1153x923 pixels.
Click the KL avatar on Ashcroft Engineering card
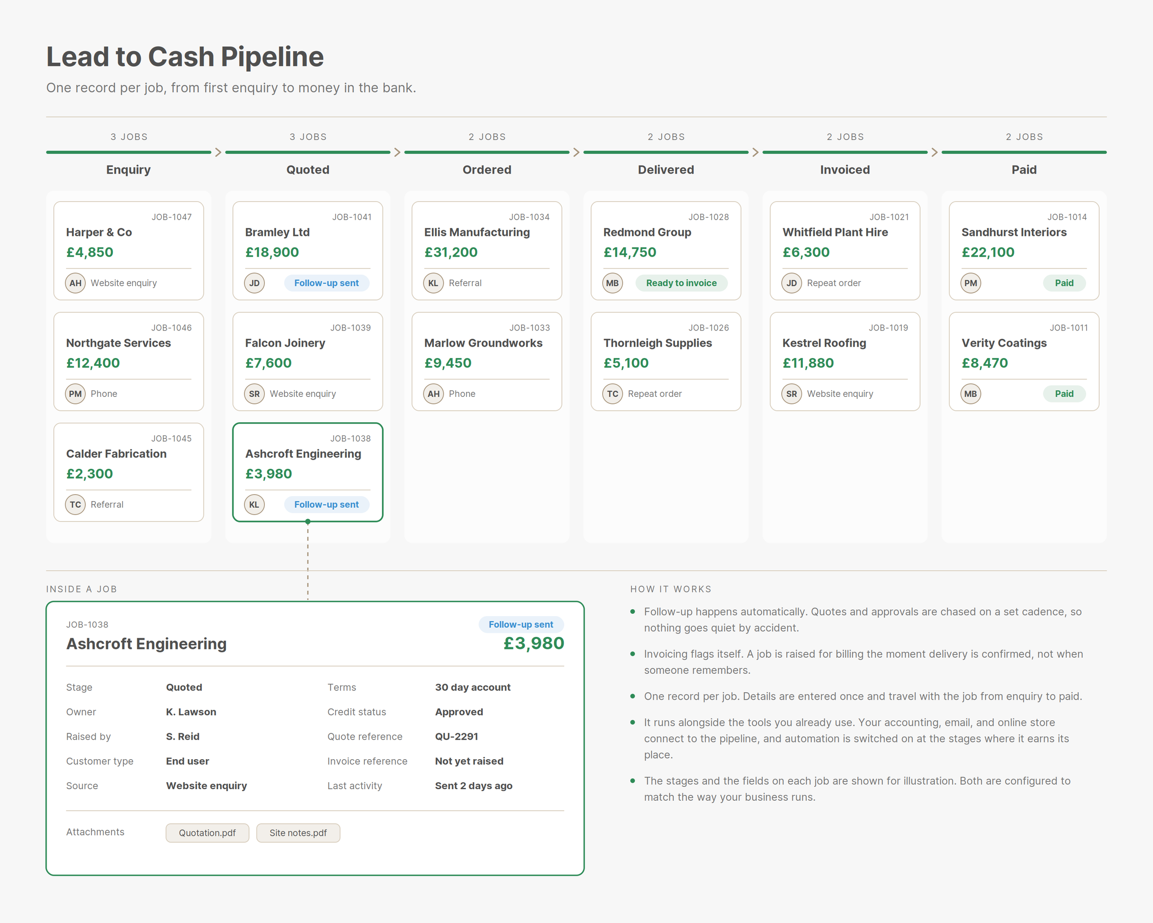(255, 504)
